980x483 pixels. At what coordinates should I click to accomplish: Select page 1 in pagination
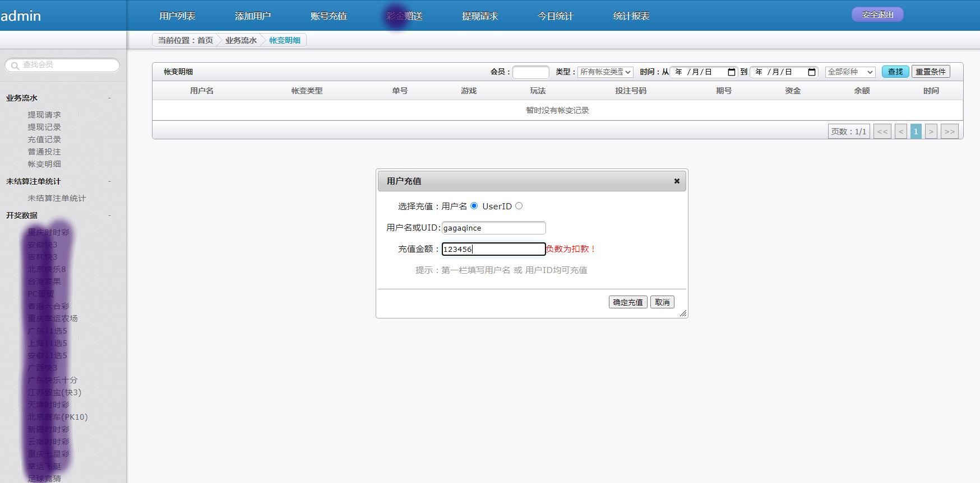click(916, 132)
